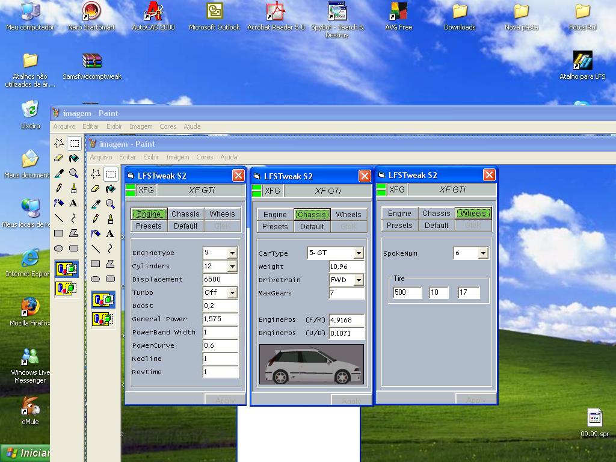Toggle green status indicator in Engine LFSTweak window
This screenshot has height=462, width=616.
130,191
